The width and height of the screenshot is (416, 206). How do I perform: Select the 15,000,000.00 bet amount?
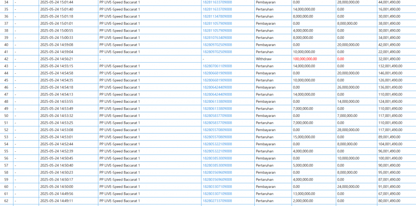(x=304, y=137)
